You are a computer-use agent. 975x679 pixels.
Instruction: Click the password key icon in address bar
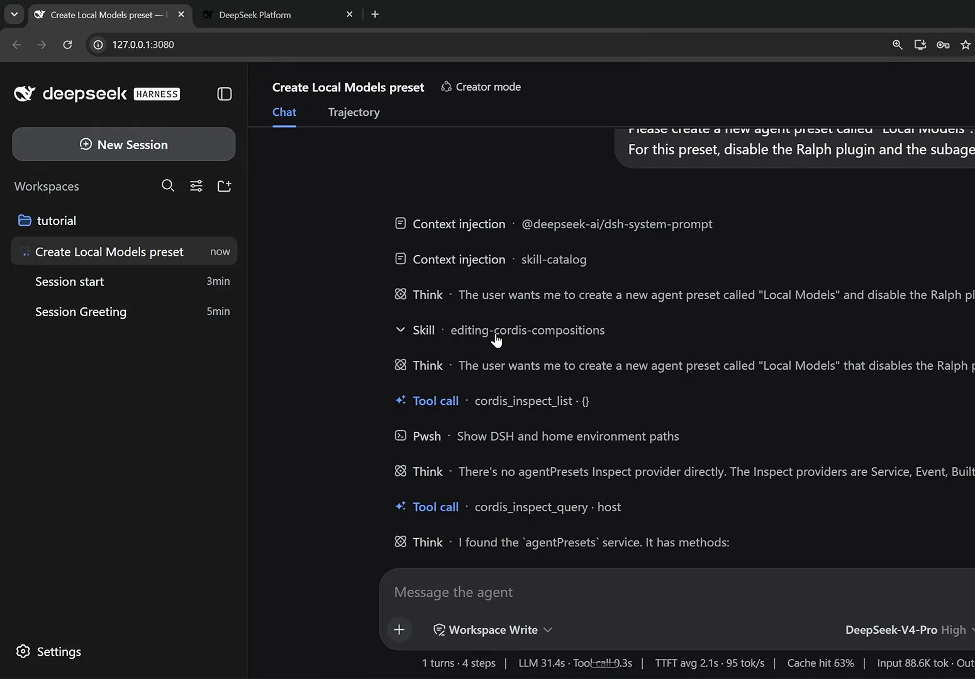click(943, 45)
